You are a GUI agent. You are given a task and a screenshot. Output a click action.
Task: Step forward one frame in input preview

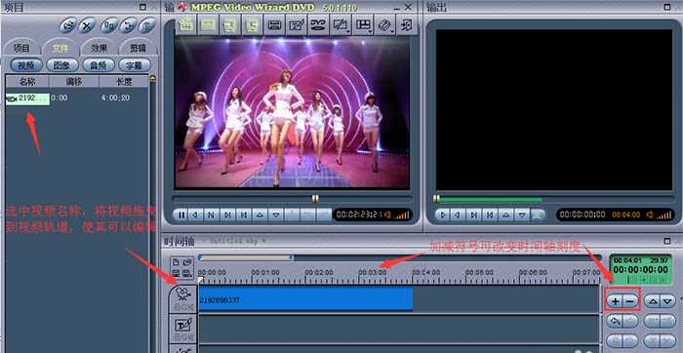point(227,215)
